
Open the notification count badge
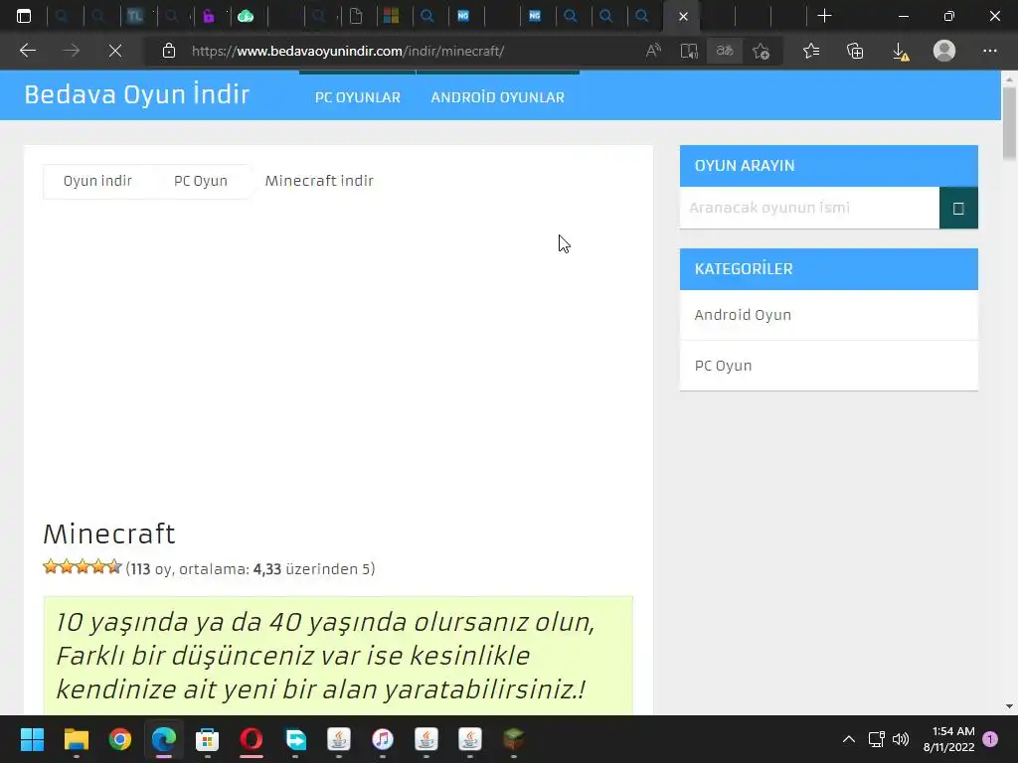(x=990, y=739)
